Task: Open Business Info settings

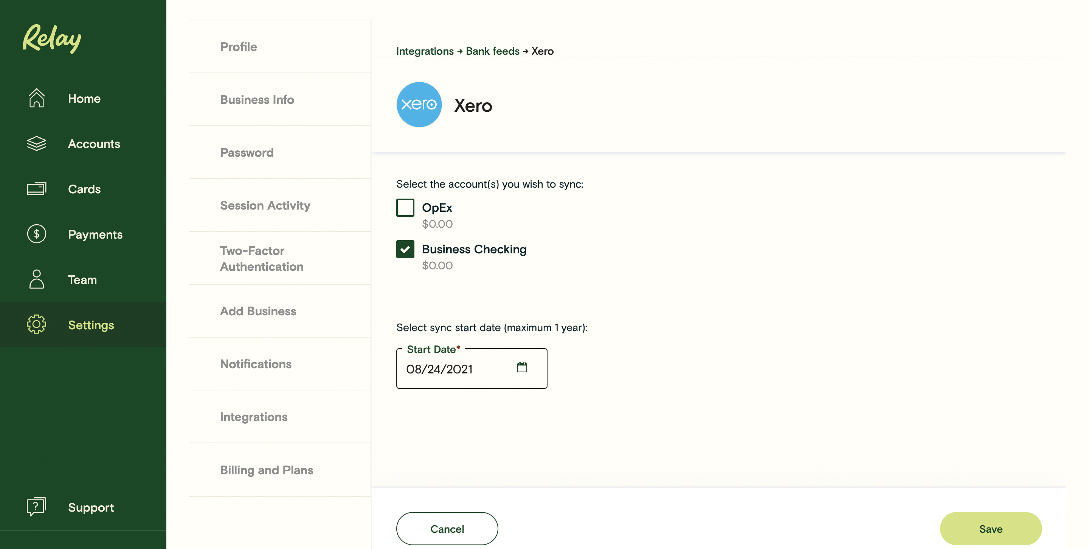Action: tap(280, 100)
